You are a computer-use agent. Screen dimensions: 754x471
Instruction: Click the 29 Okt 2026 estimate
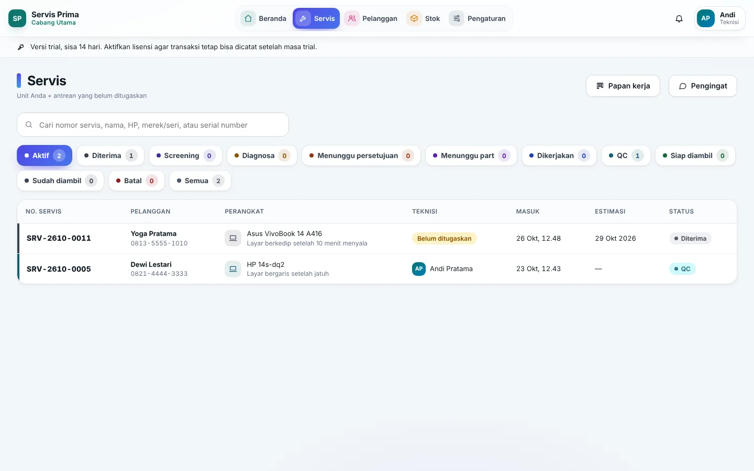coord(615,238)
